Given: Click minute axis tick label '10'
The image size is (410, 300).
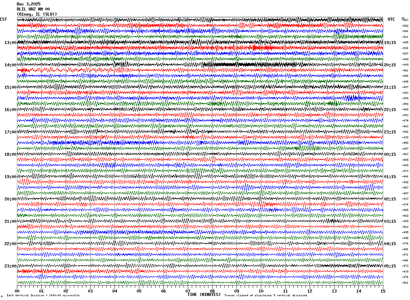Looking at the screenshot, I should click(x=261, y=291).
